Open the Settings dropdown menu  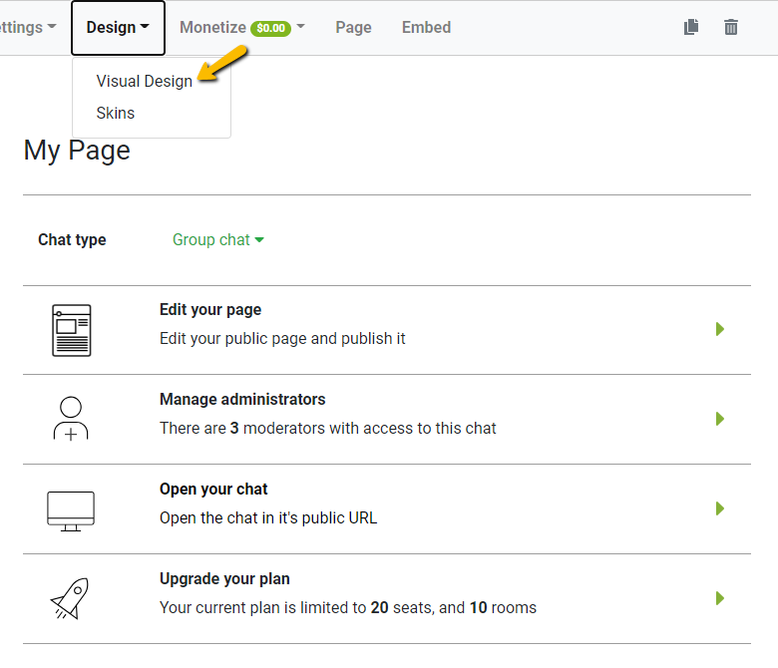point(27,28)
